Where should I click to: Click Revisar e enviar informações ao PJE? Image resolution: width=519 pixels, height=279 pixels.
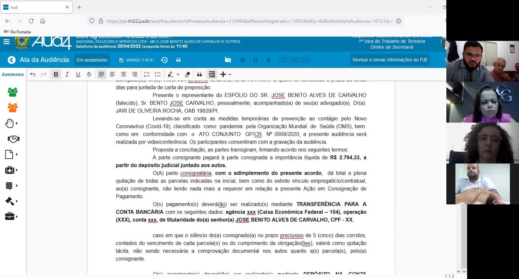[x=390, y=60]
